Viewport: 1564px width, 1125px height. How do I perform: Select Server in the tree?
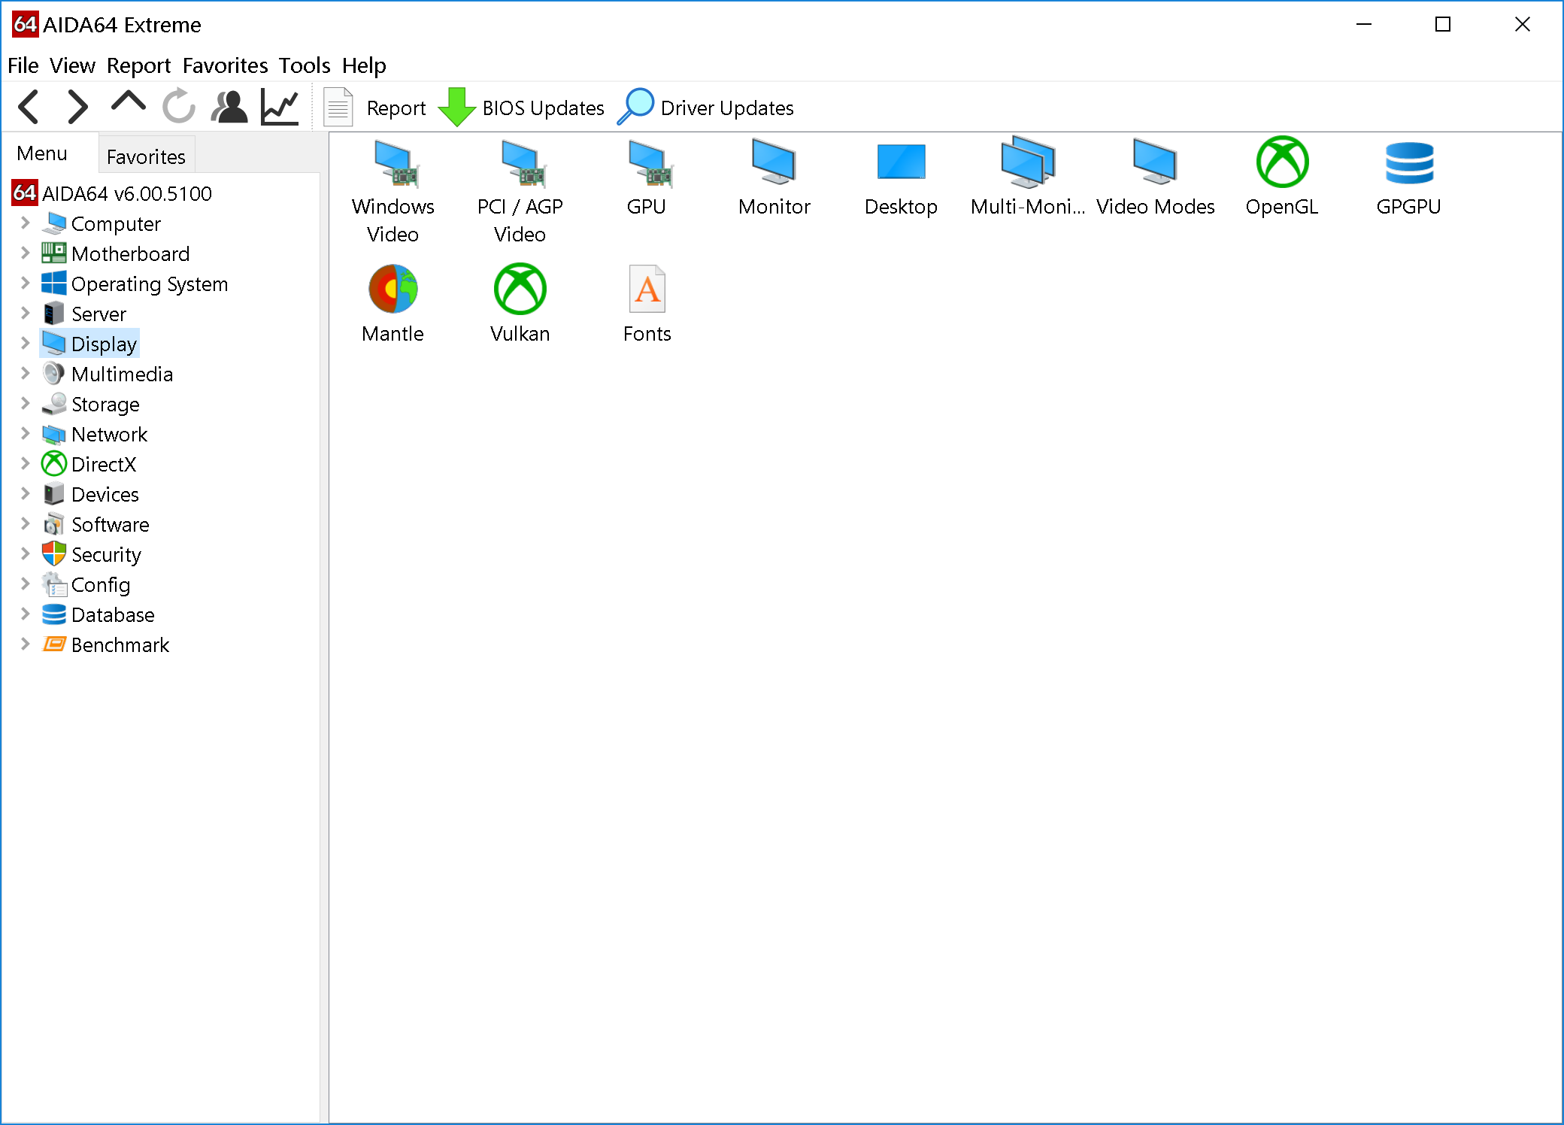click(83, 314)
